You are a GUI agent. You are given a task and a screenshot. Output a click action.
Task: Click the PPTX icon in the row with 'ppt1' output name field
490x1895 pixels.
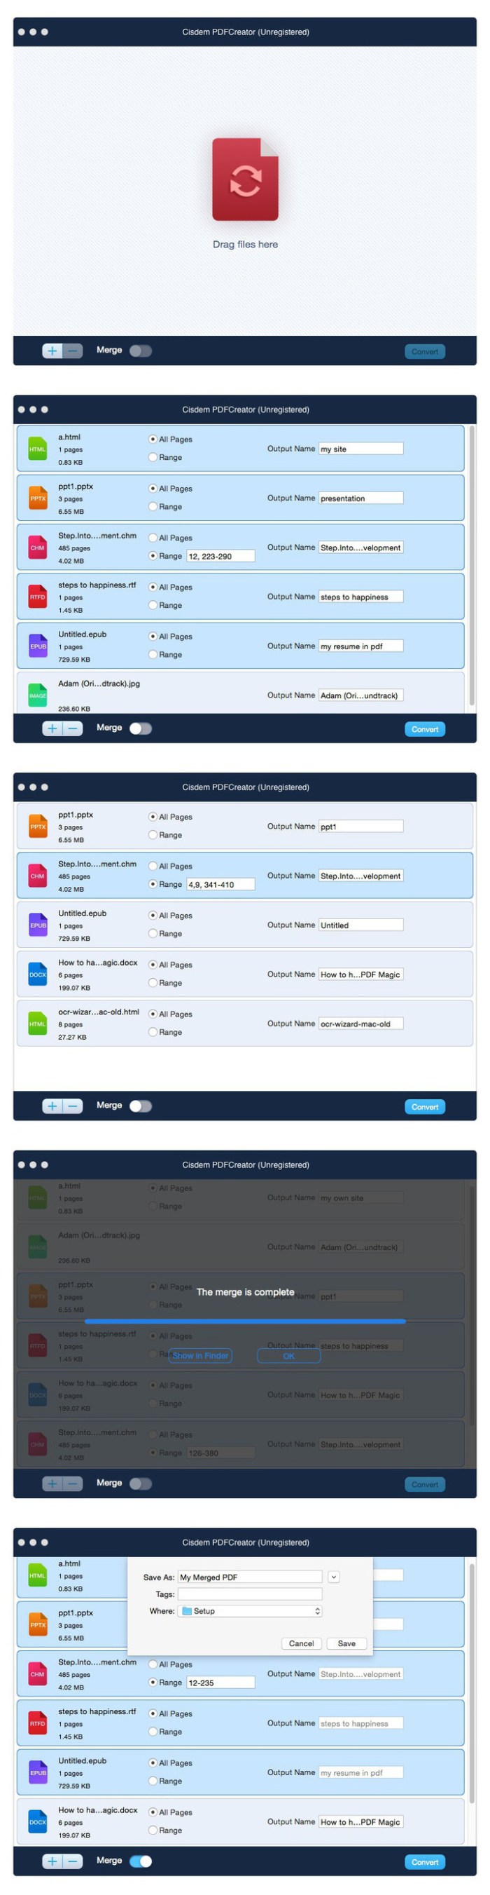point(38,826)
